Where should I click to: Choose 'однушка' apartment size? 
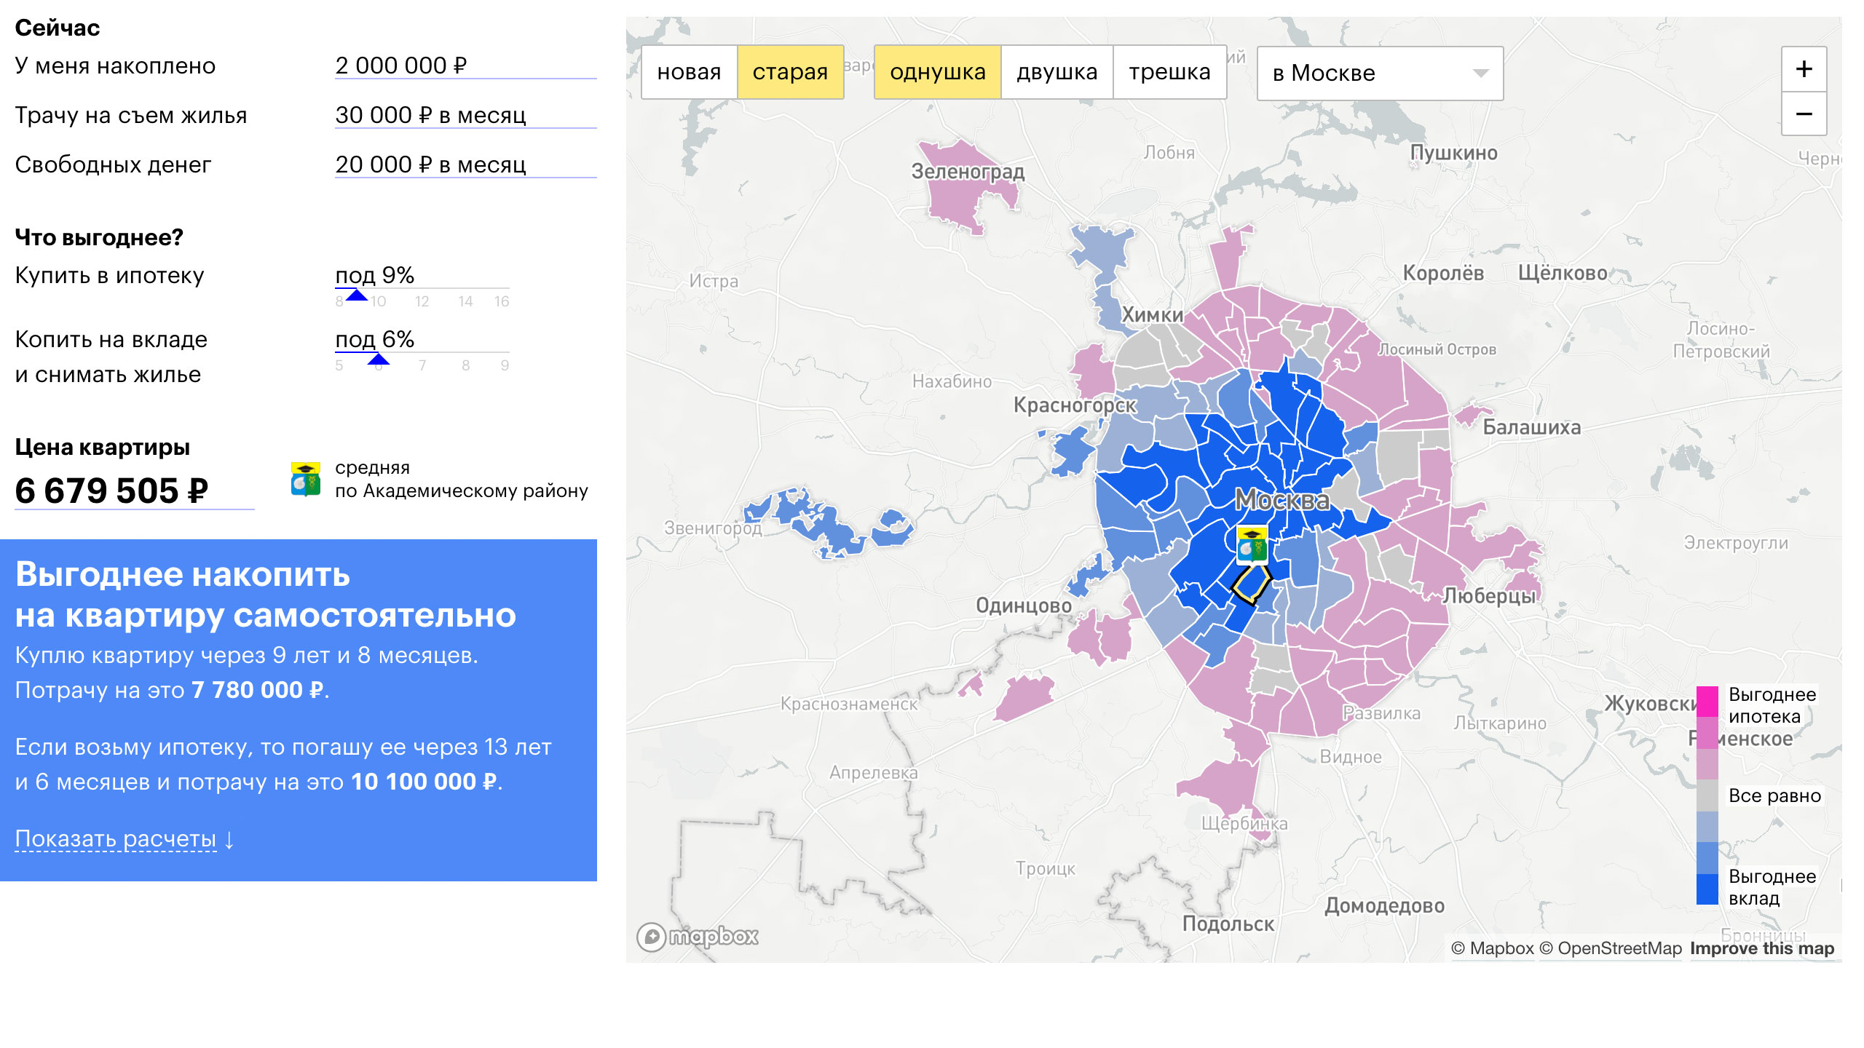coord(937,72)
